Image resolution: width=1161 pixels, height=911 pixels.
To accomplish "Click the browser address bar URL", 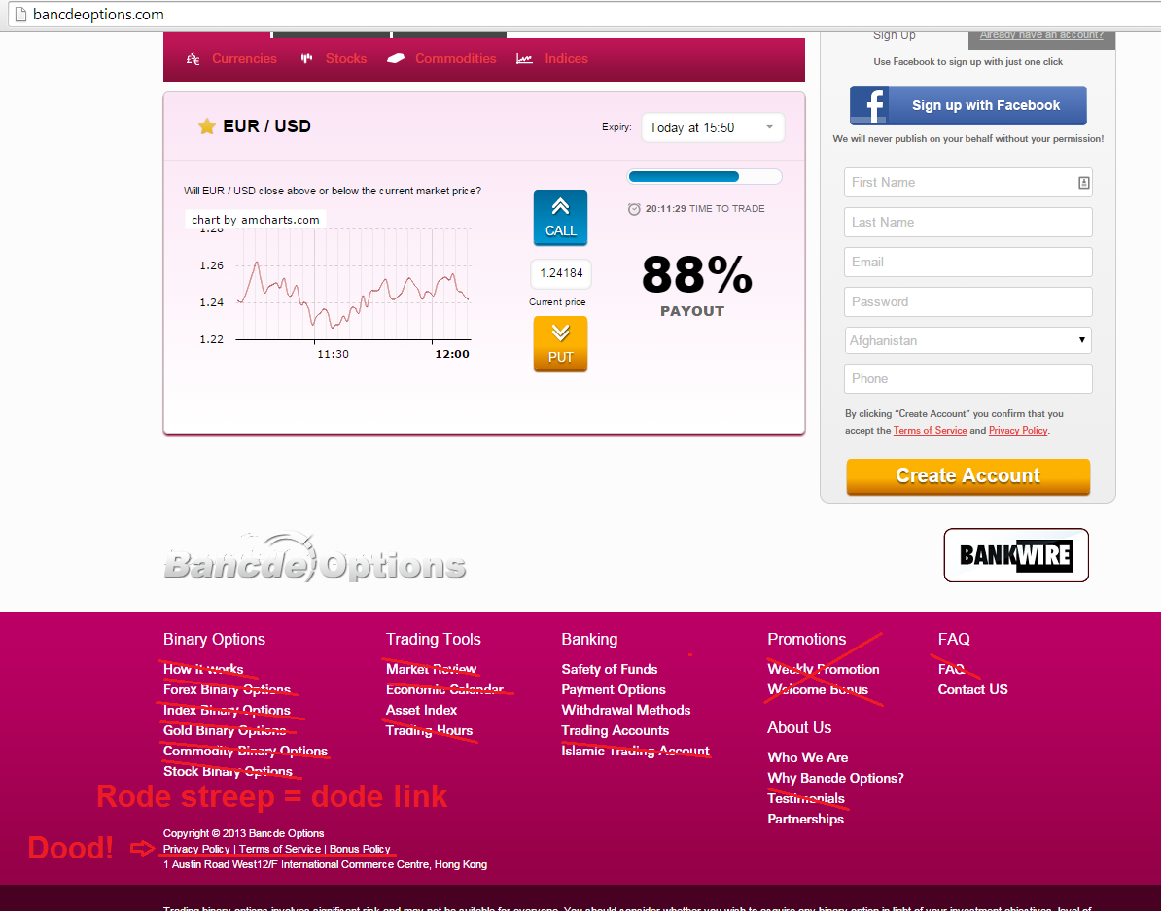I will pyautogui.click(x=98, y=14).
